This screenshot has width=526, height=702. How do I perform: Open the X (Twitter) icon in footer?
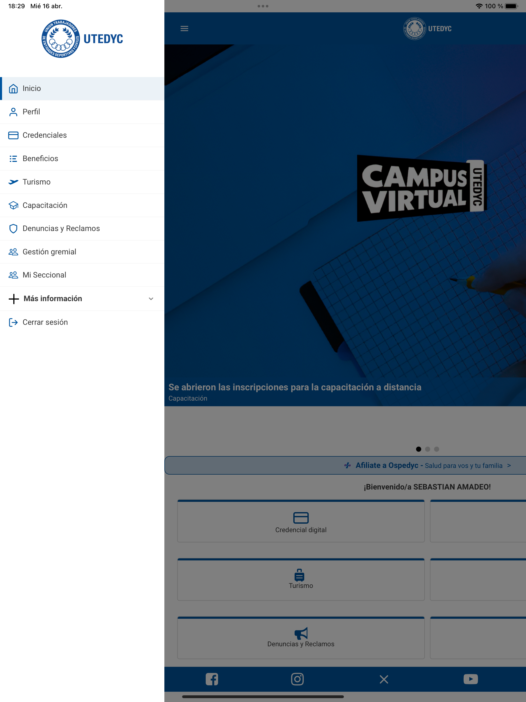[x=384, y=679]
